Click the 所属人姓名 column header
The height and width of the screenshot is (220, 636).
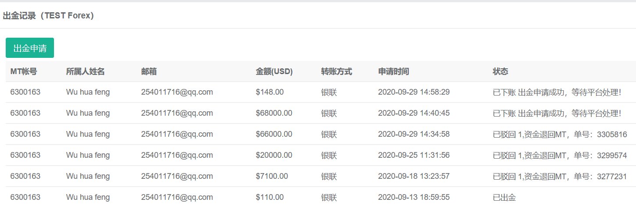[x=85, y=71]
